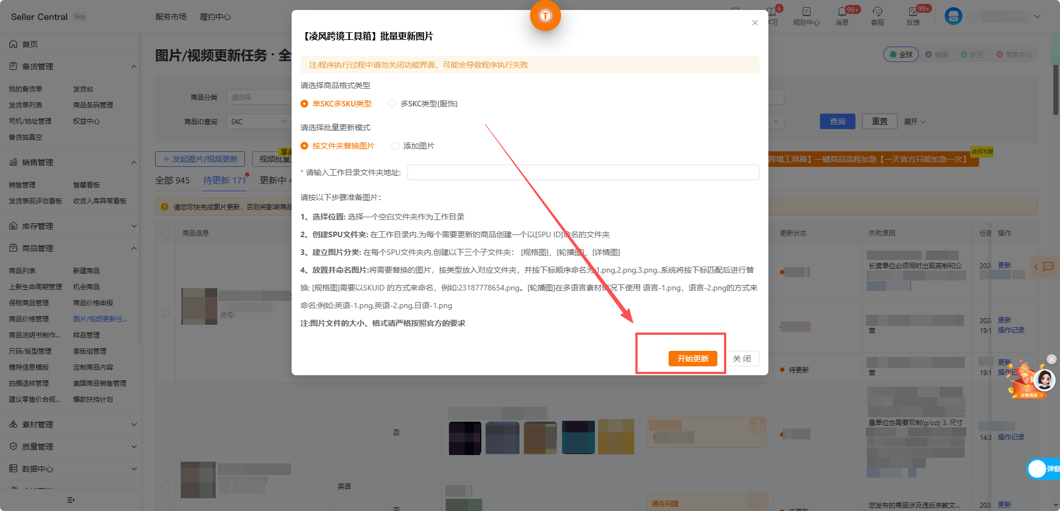Viewport: 1060px width, 511px height.
Task: Click the 数据中心 data icon
Action: pyautogui.click(x=13, y=468)
